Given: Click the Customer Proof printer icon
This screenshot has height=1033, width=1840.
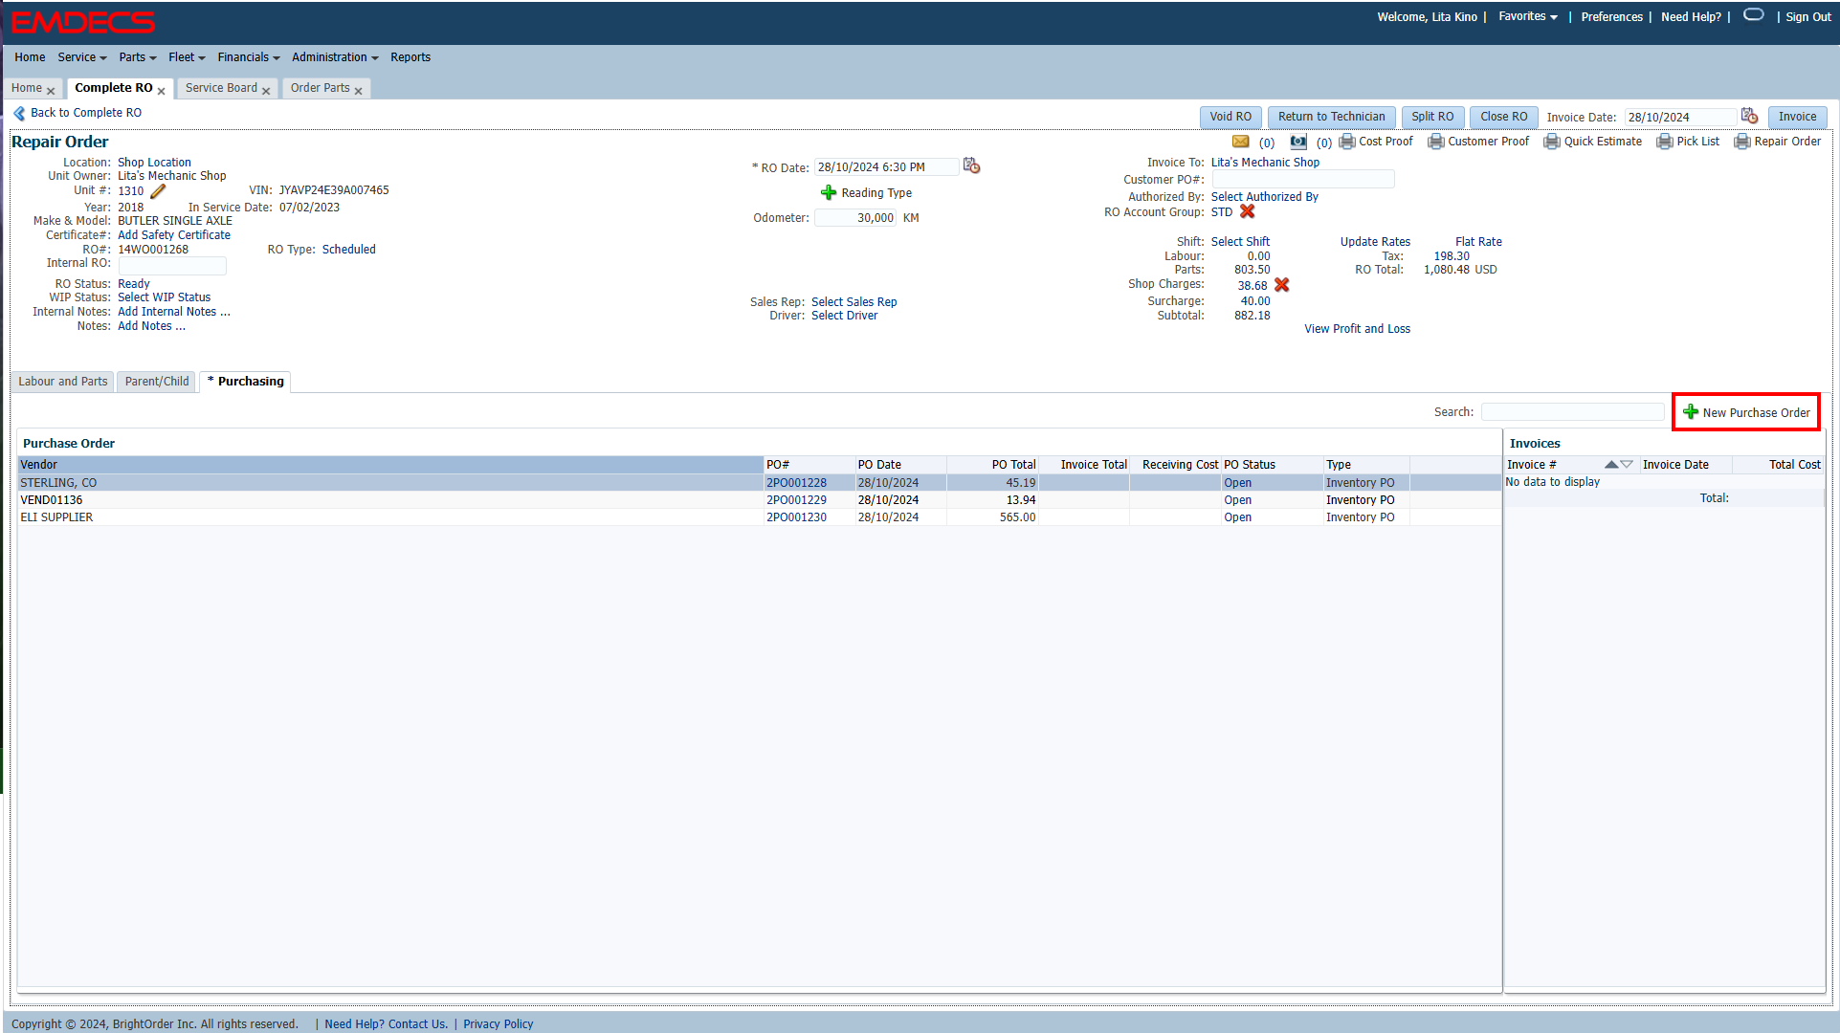Looking at the screenshot, I should [1436, 142].
